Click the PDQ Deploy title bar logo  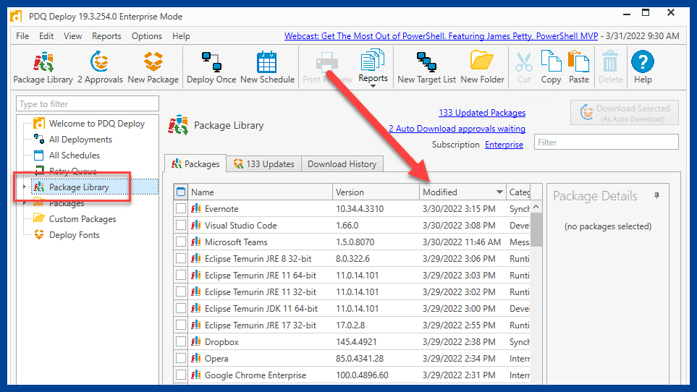[x=16, y=17]
